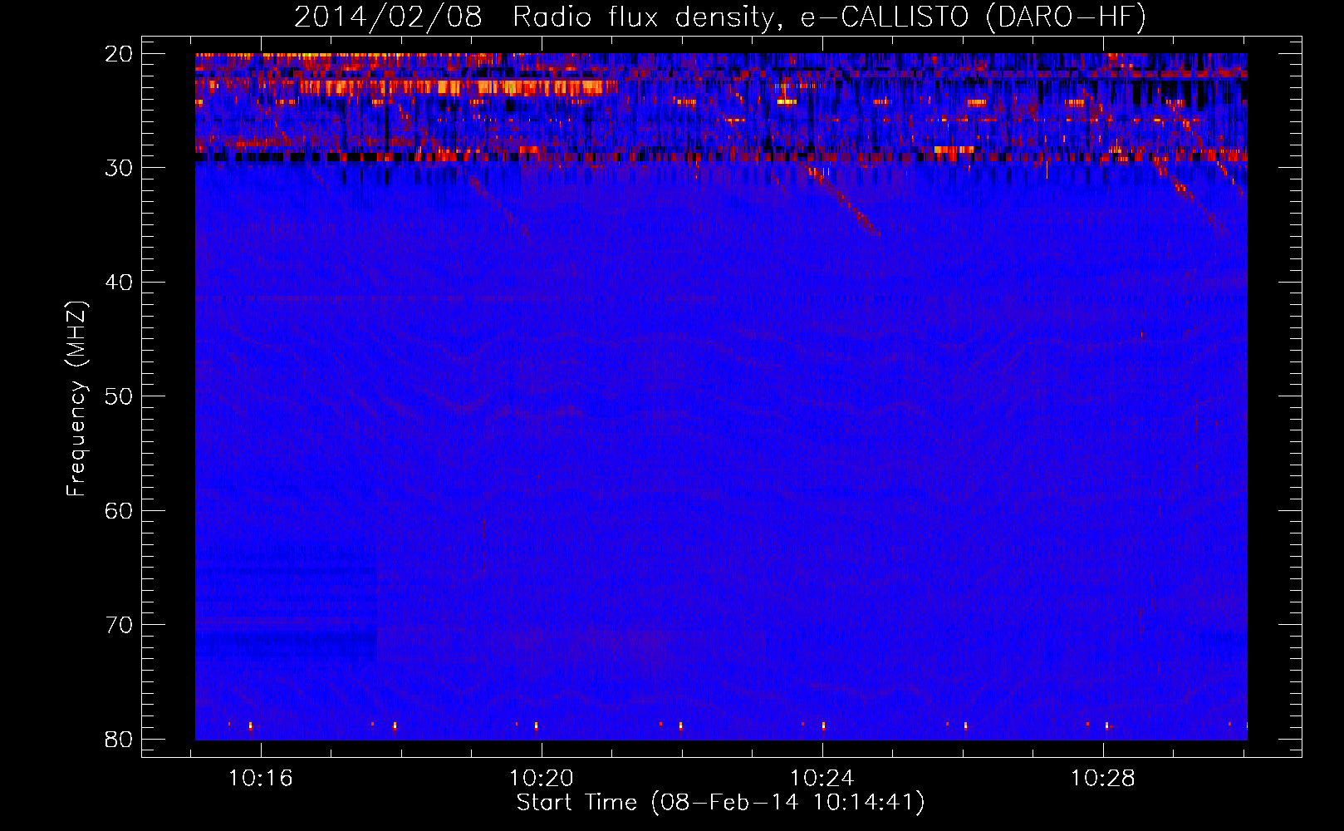Click the '60' frequency tick label
This screenshot has width=1344, height=831.
119,511
